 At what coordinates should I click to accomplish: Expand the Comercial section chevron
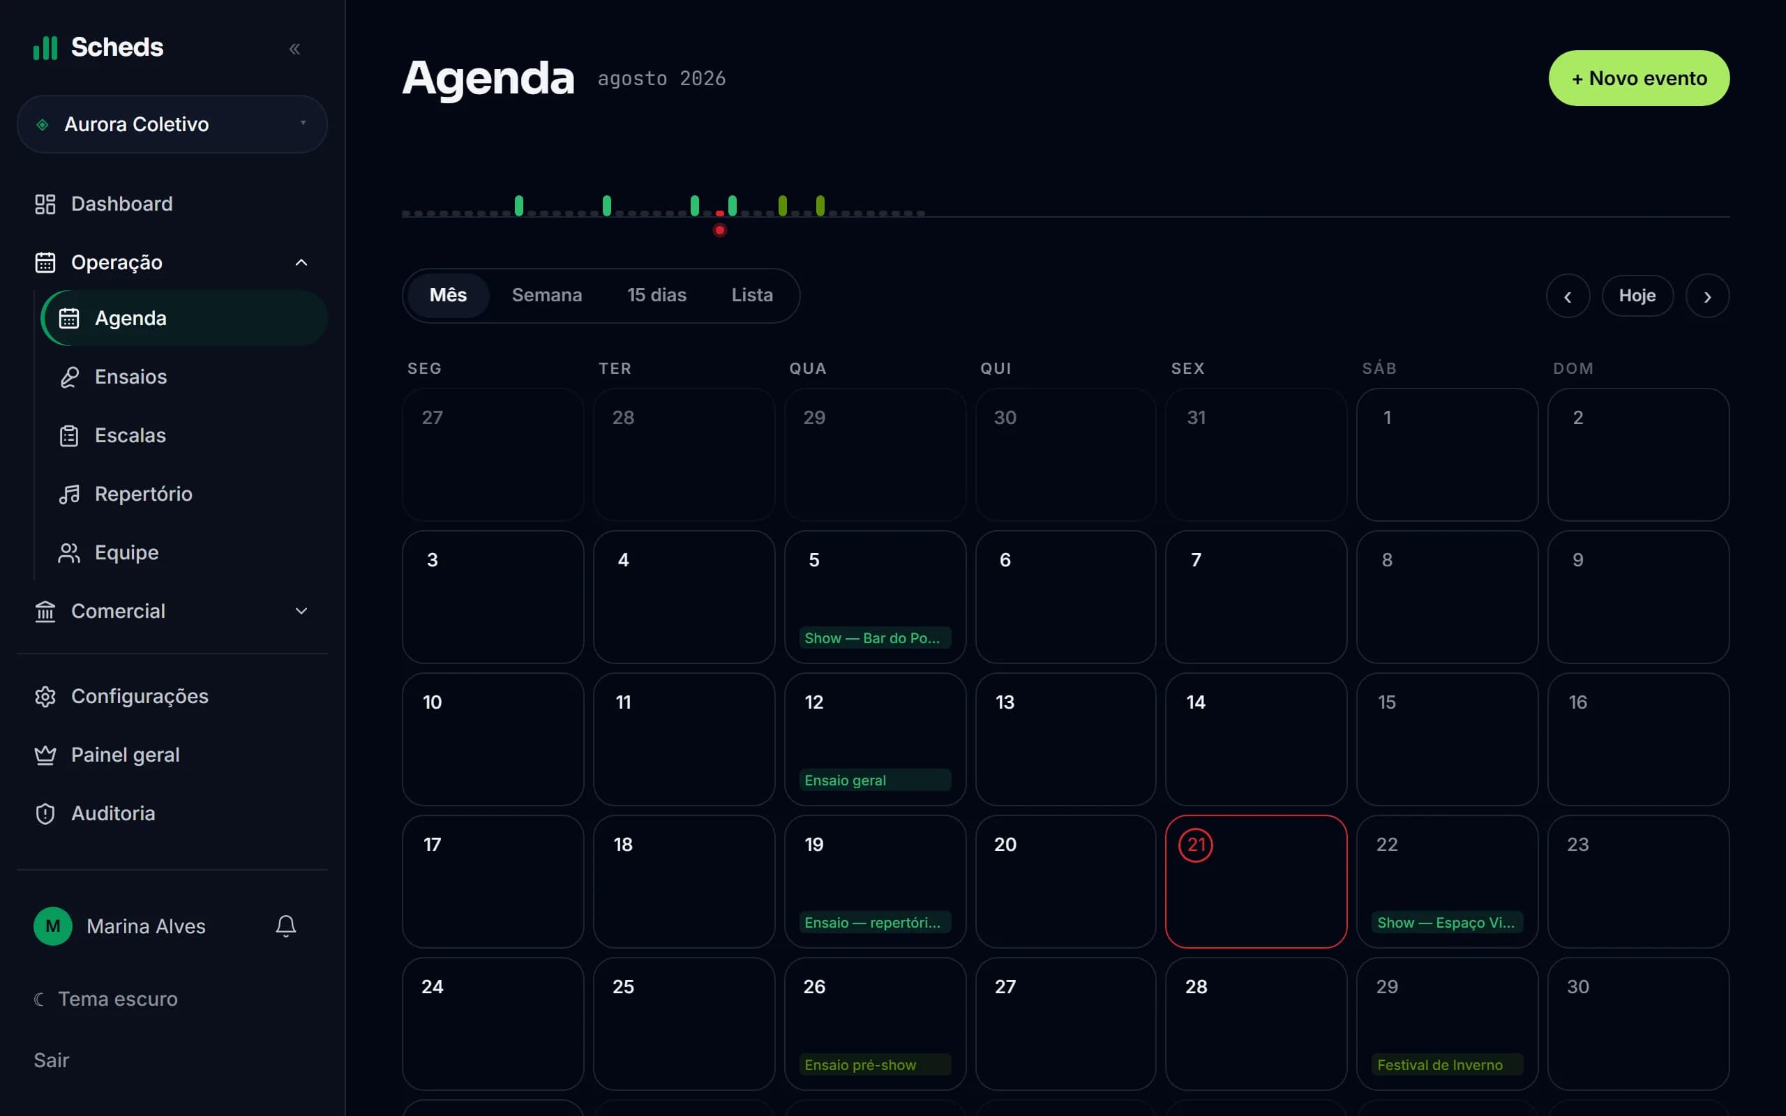click(301, 611)
